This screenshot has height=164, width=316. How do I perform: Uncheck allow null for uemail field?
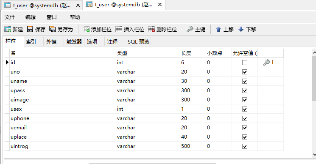(245, 128)
